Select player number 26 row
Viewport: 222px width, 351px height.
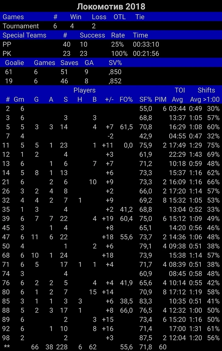[111, 191]
